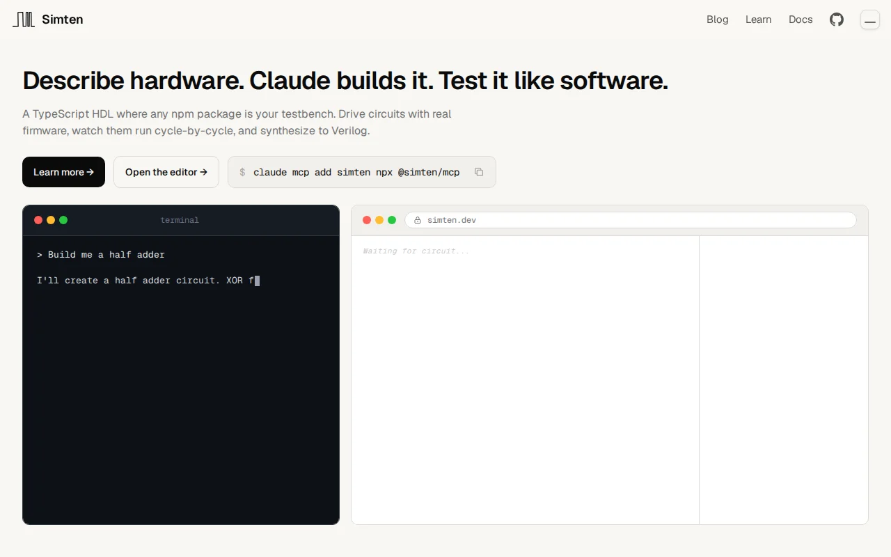Screen dimensions: 891x557
Task: Click the yellow dot in terminal window
Action: pos(51,220)
